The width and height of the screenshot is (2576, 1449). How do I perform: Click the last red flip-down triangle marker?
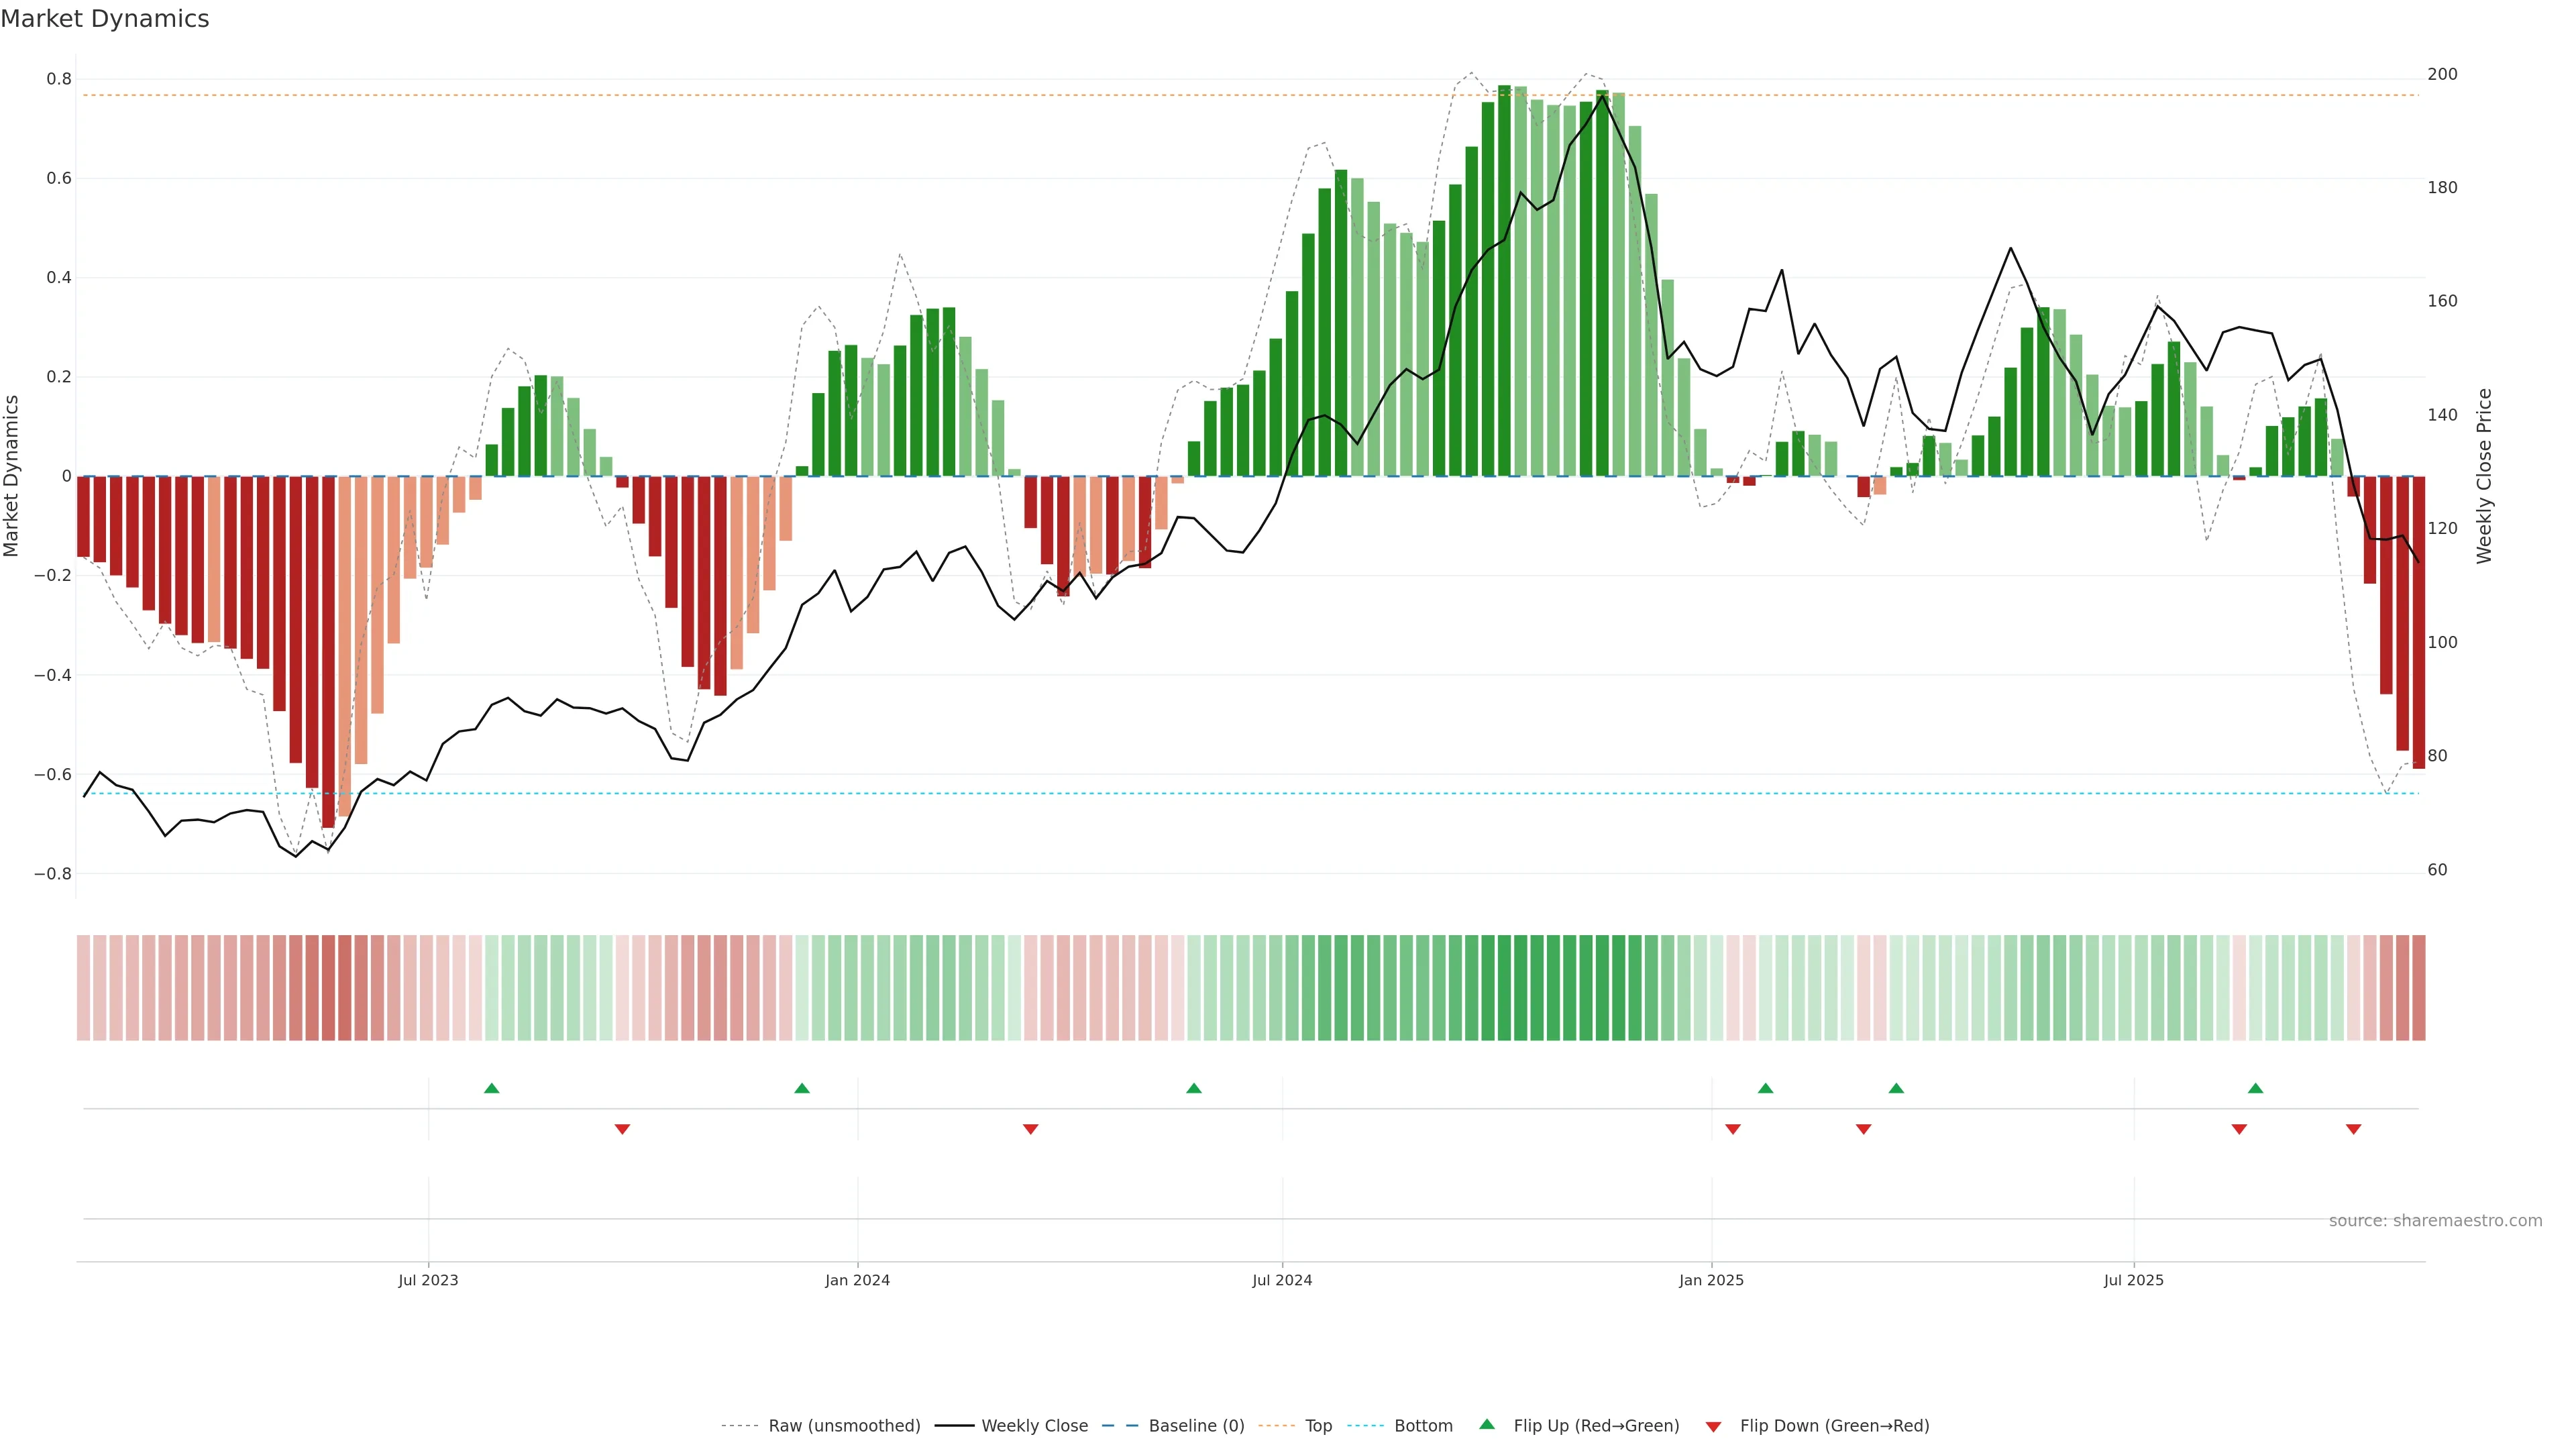(2353, 1129)
